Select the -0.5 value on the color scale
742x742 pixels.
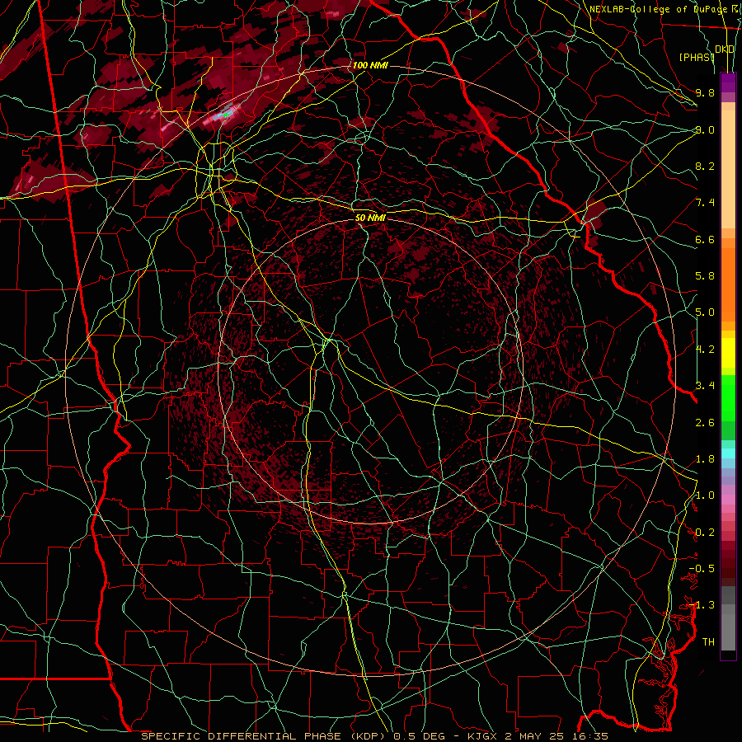[x=702, y=569]
